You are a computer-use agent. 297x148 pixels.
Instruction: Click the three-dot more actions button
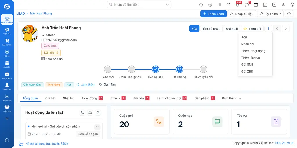(268, 29)
